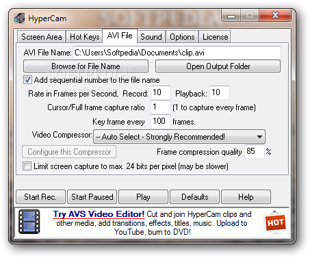Click the Start Rec. button
The image size is (310, 258).
tap(40, 197)
